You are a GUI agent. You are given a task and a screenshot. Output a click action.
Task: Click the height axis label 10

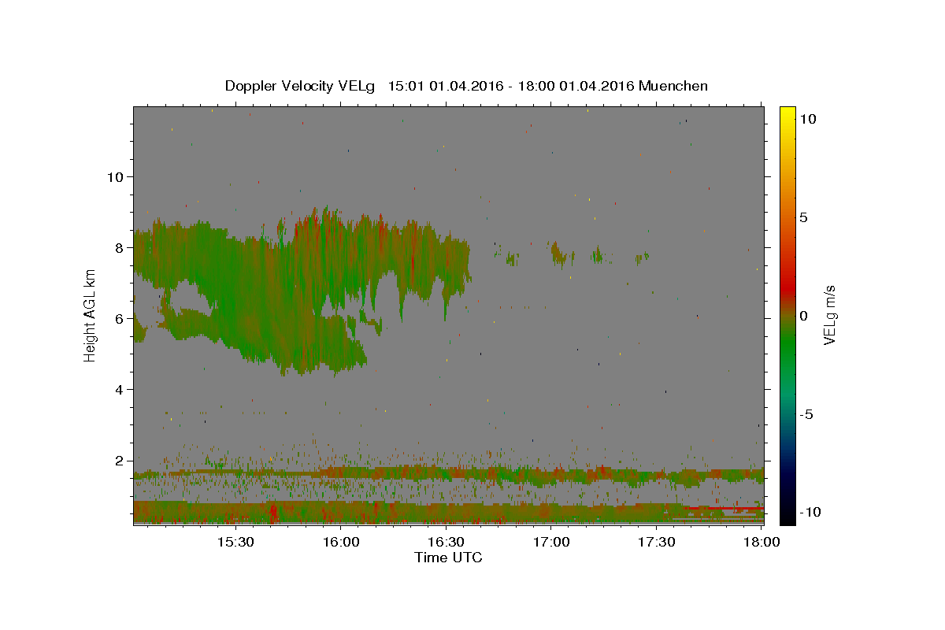click(x=116, y=176)
